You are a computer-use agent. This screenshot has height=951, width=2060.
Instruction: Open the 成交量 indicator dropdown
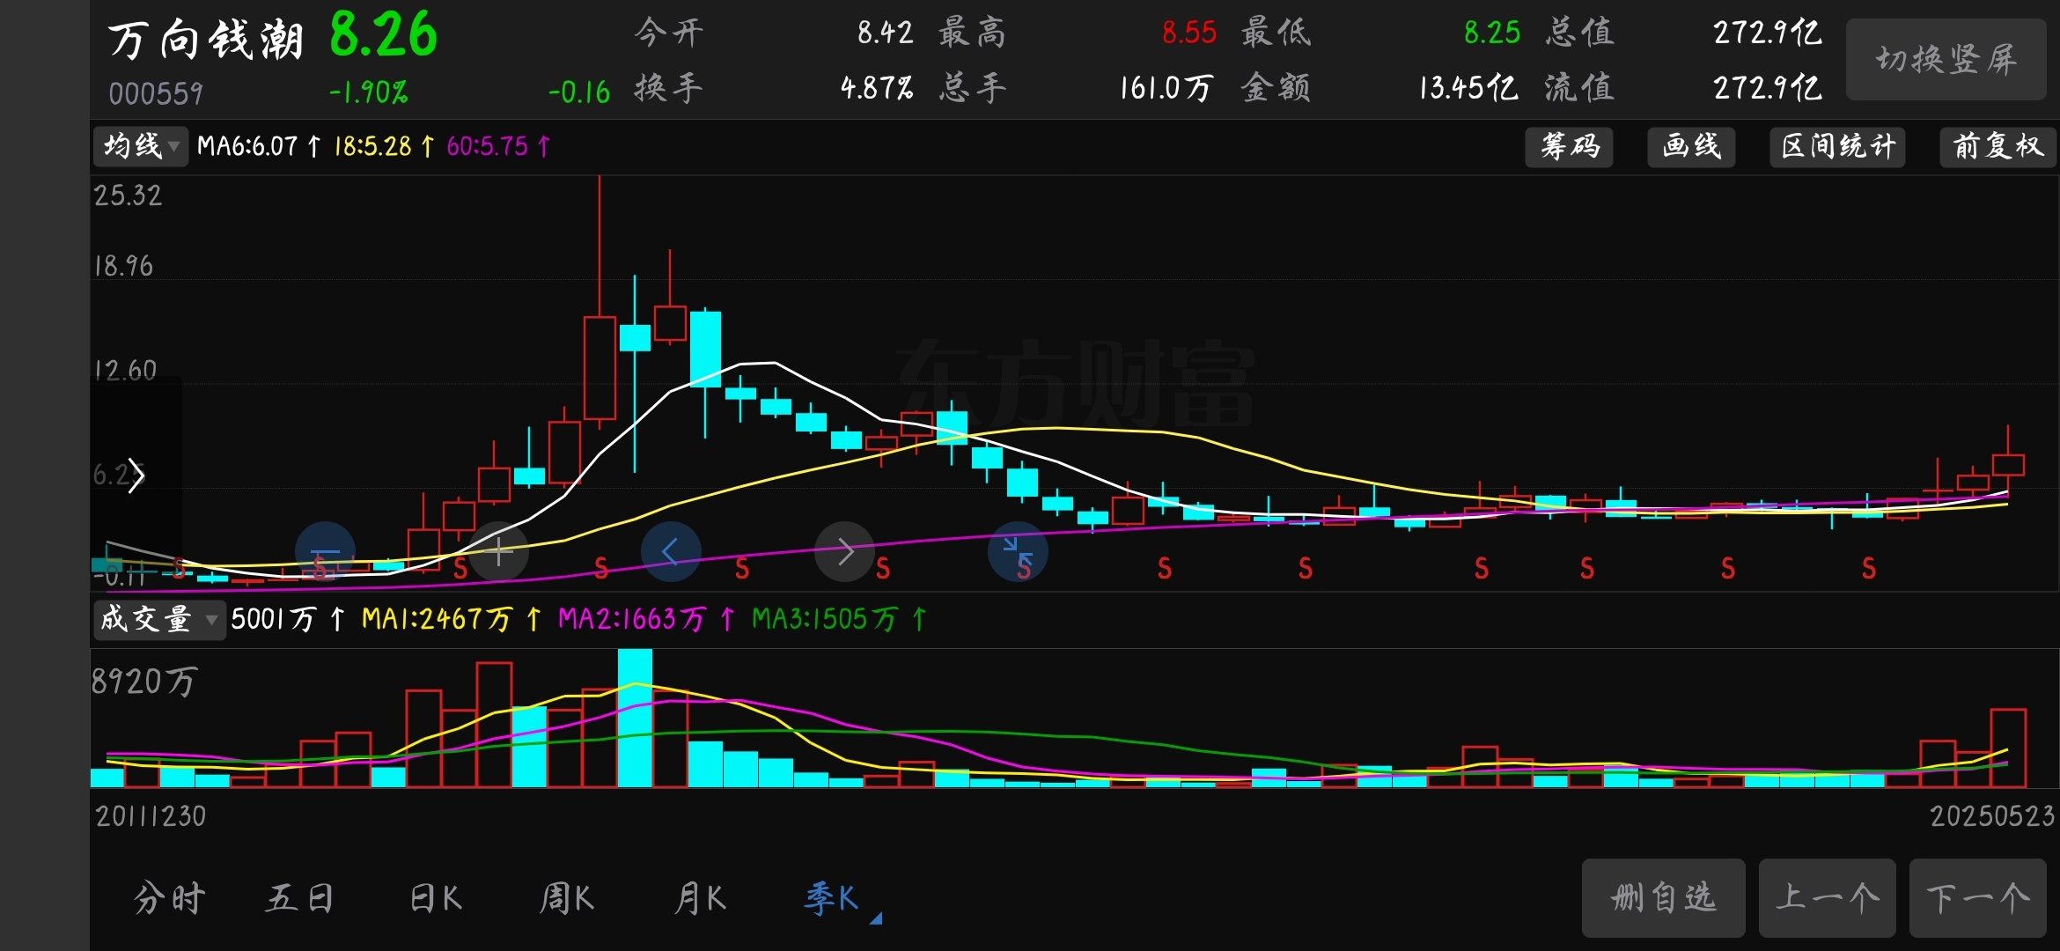pos(158,619)
